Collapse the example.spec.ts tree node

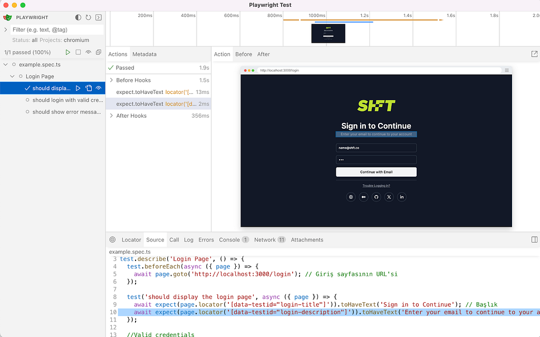coord(5,64)
